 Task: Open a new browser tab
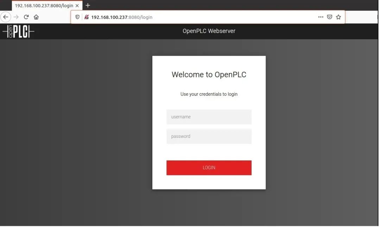pos(88,5)
